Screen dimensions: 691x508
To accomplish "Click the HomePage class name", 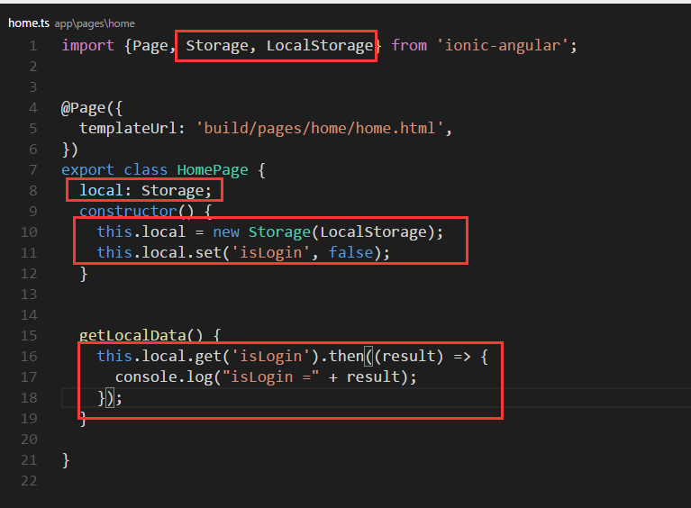I will click(213, 170).
